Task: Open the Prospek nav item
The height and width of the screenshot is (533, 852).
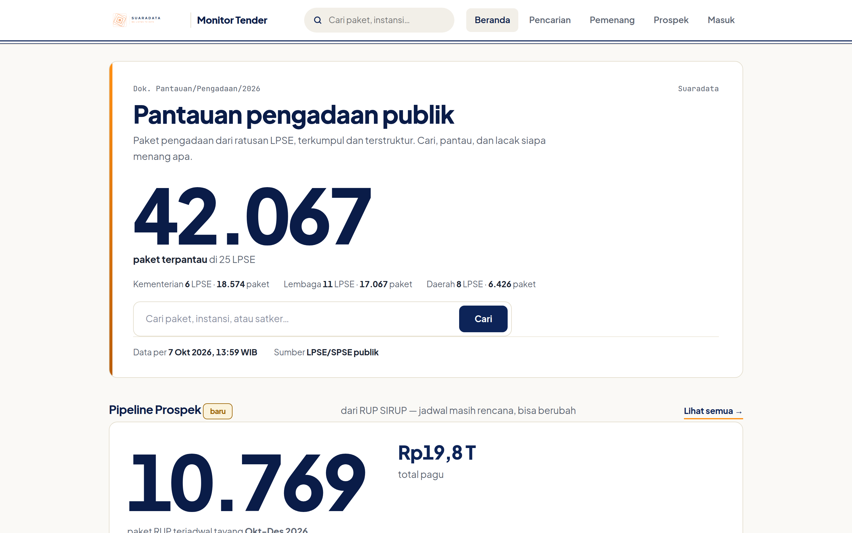Action: [x=671, y=20]
